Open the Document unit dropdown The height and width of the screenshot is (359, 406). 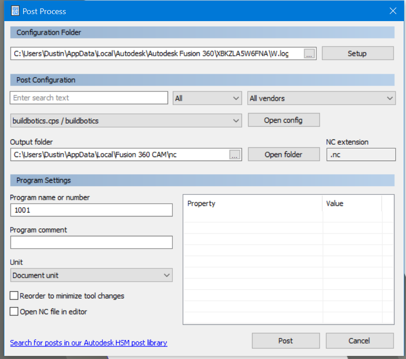[91, 275]
